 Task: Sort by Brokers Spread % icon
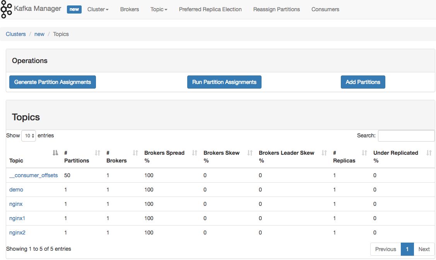point(195,153)
